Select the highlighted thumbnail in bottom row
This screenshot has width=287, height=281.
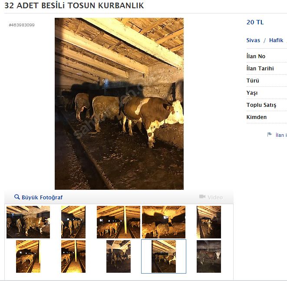(164, 257)
